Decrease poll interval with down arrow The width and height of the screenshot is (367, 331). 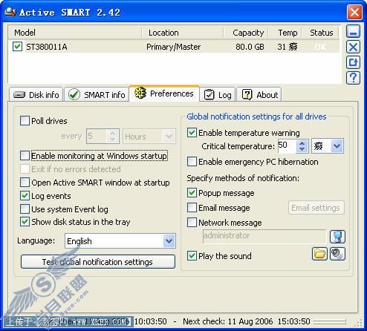(112, 140)
